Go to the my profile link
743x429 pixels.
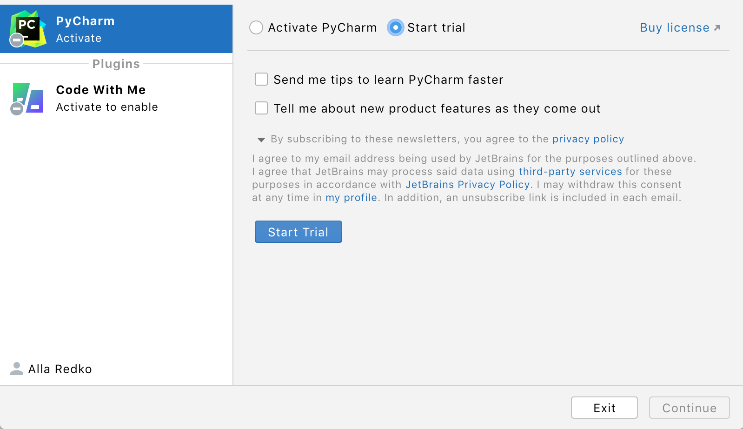351,198
